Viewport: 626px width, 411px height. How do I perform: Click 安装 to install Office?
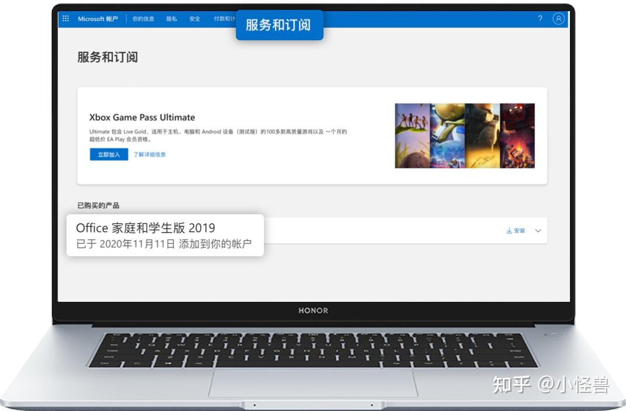coord(519,230)
